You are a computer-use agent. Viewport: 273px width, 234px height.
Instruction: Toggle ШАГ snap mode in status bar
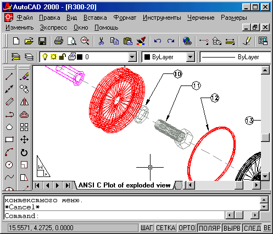coord(147,228)
